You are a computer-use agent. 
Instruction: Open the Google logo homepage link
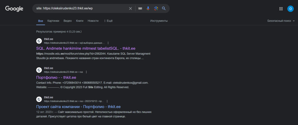14,9
